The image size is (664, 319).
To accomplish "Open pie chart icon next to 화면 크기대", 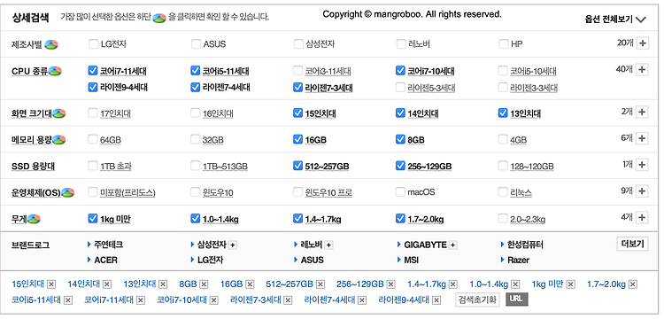I will coord(58,113).
